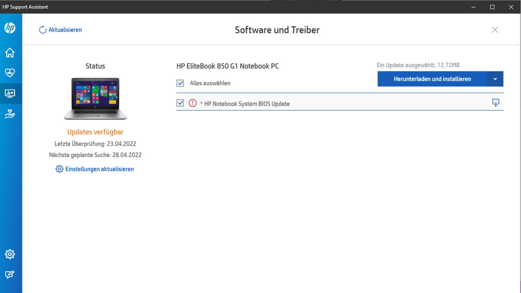Click Herunterladen und installieren button

(432, 79)
